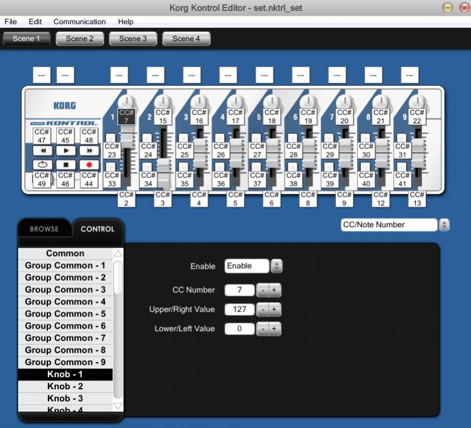Open the CC/Note Number display dropdown
The height and width of the screenshot is (428, 471).
click(x=444, y=225)
